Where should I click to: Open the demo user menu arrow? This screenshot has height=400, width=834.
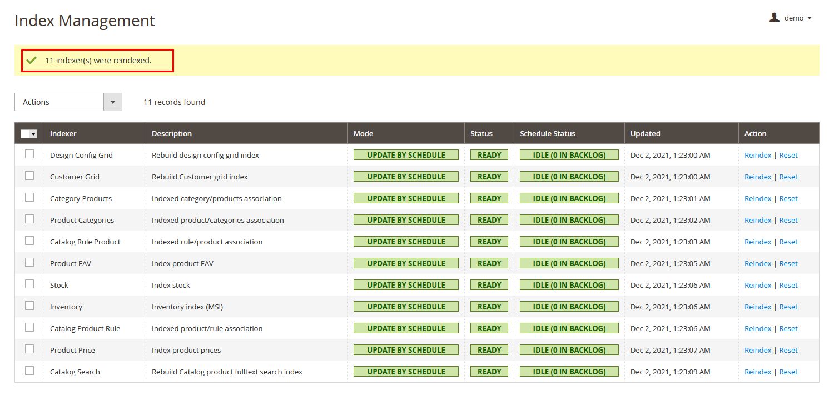(810, 18)
